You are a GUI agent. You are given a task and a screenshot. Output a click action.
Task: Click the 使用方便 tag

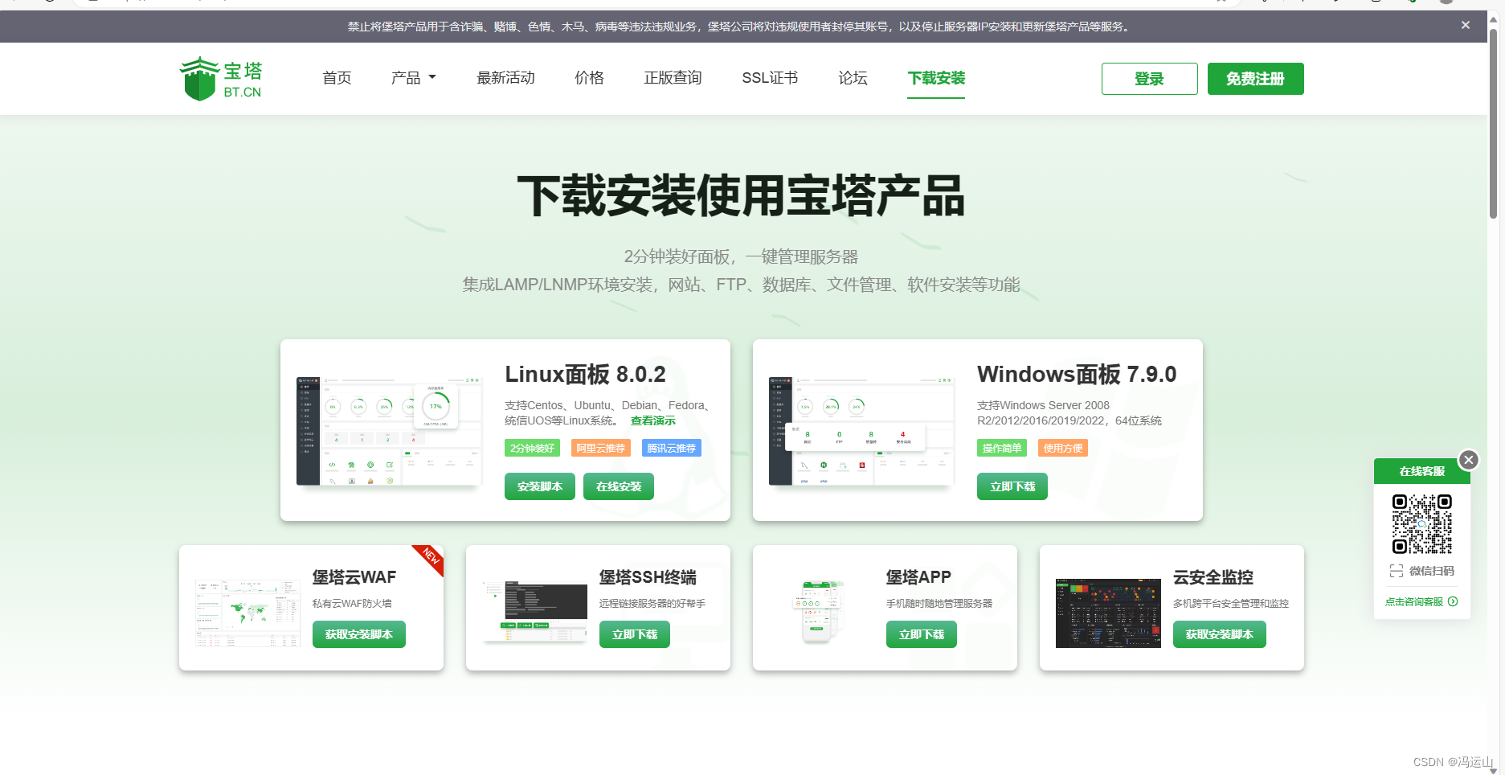pyautogui.click(x=1063, y=448)
